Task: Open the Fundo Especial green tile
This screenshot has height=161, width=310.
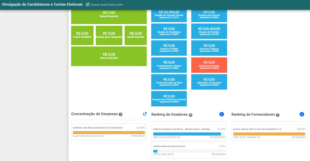Action: click(136, 35)
